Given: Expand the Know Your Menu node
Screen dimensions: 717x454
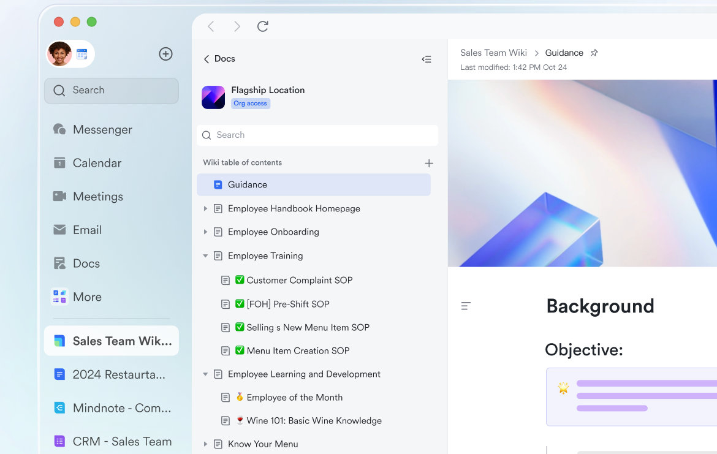Looking at the screenshot, I should point(205,444).
